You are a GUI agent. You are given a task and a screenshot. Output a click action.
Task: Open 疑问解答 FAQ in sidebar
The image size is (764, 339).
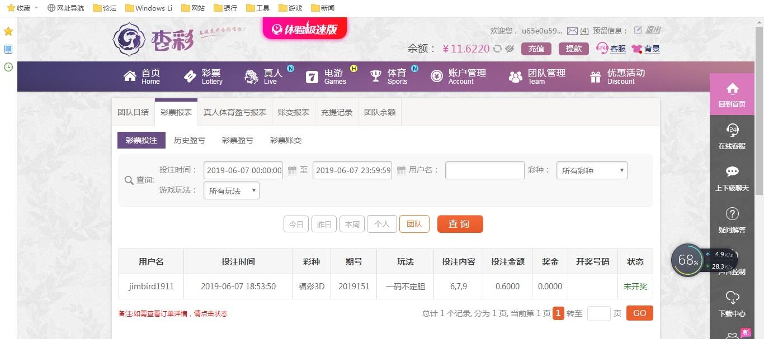(x=732, y=220)
